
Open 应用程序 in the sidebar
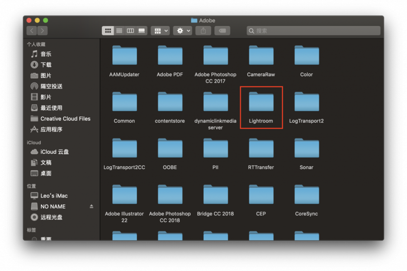(61, 129)
